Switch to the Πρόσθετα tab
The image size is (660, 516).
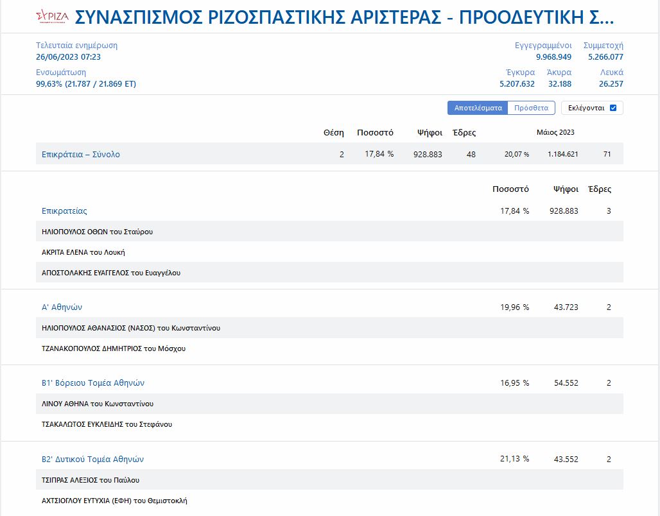coord(531,108)
